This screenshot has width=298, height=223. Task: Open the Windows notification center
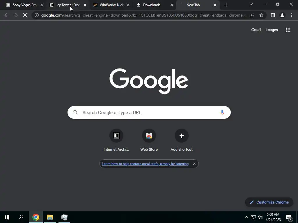(x=289, y=217)
